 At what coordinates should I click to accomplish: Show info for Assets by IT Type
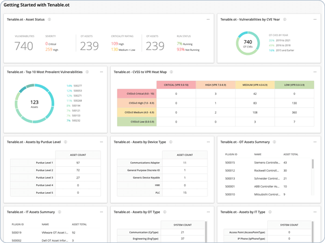point(270,212)
